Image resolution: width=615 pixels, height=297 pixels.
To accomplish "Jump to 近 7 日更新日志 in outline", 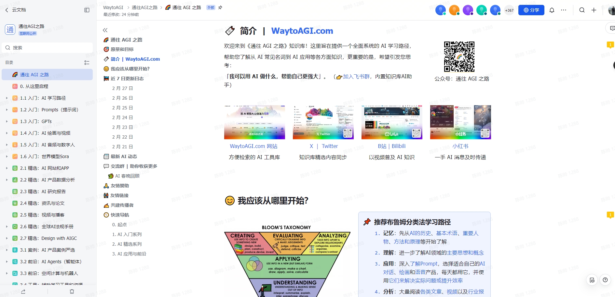I will 127,79.
